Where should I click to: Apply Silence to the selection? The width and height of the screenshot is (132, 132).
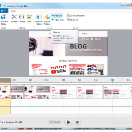pos(22,19)
